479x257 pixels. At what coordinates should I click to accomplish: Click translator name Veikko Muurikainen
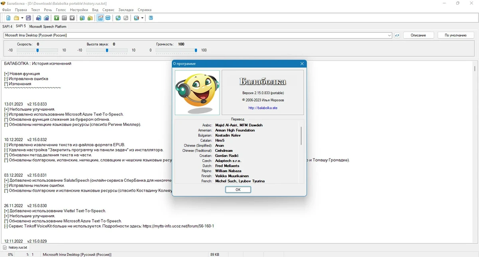[x=232, y=176]
